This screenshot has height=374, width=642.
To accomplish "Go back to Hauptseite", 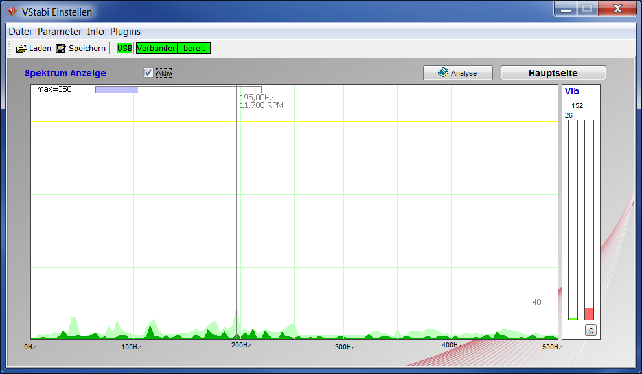I will [x=553, y=72].
